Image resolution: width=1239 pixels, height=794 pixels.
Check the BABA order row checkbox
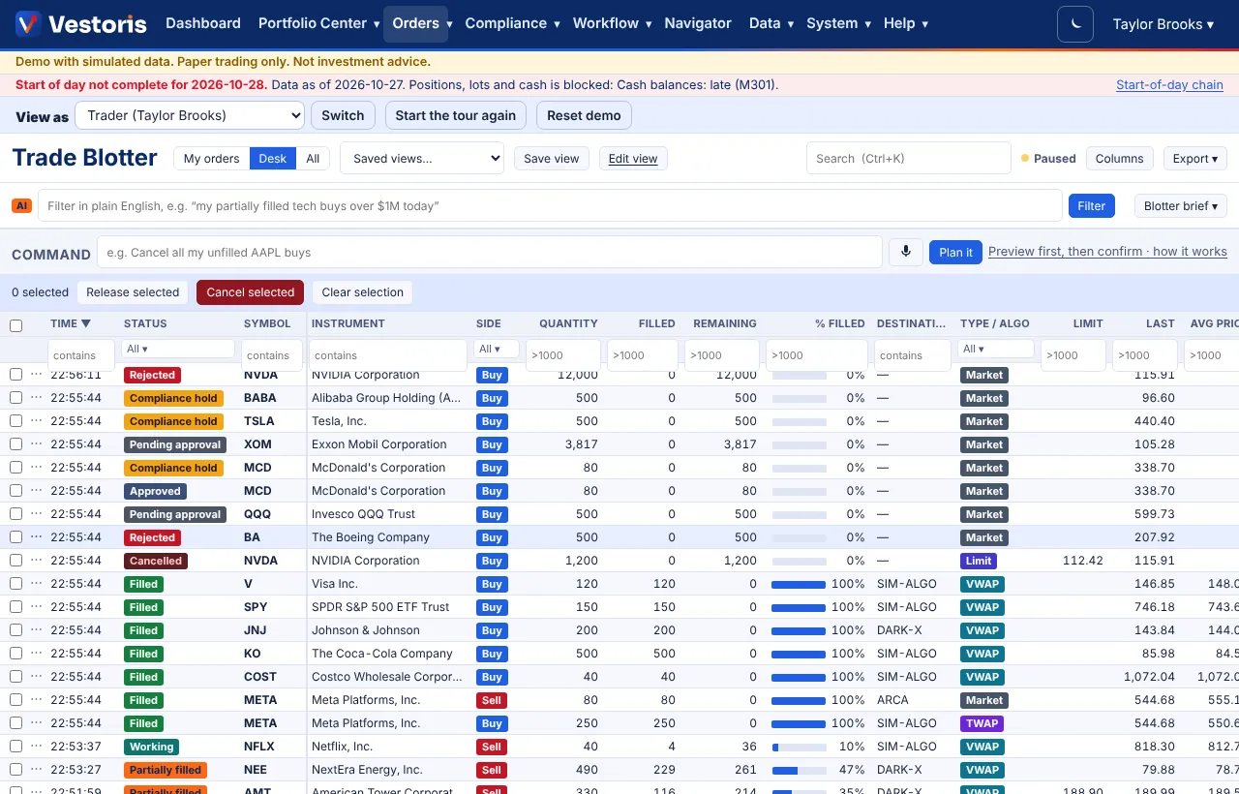click(15, 398)
